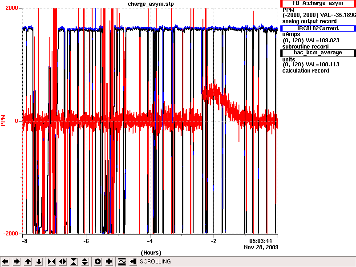Click the Nov 28, 2009 date
The image size is (356, 267).
coord(261,247)
